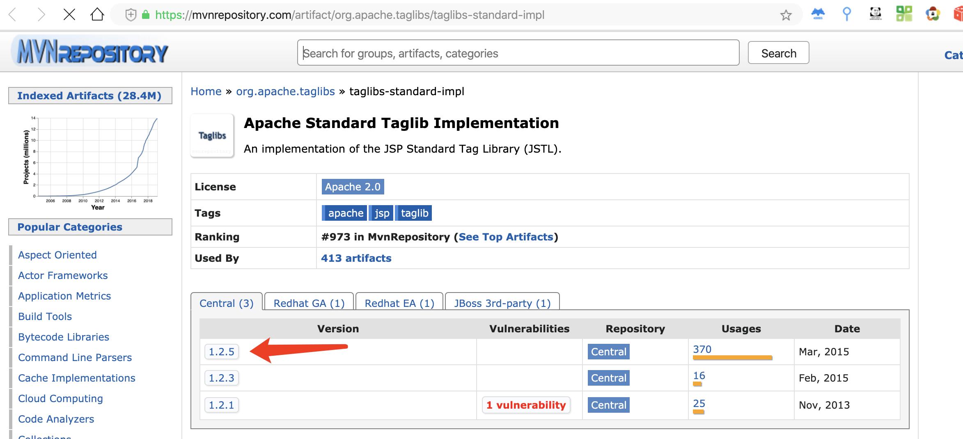Switch to the Redhat GA (1) tab

point(309,303)
